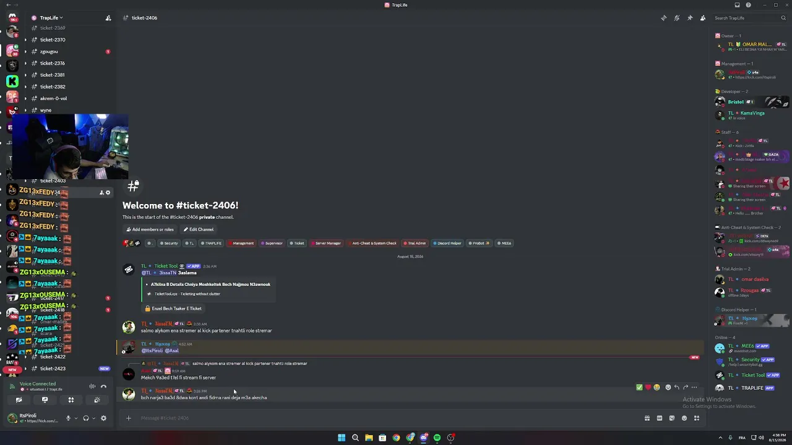Open the GIF picker

[x=660, y=418]
